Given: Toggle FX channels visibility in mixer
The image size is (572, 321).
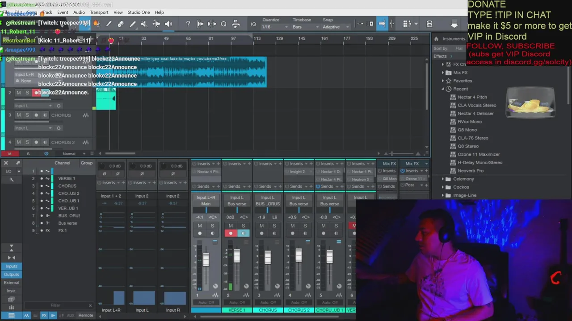Looking at the screenshot, I should [44, 315].
